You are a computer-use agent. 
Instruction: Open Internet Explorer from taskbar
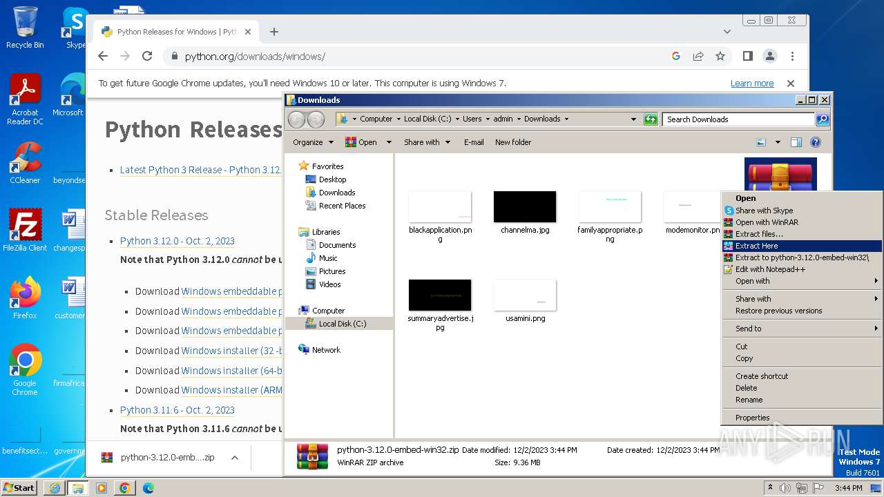pyautogui.click(x=55, y=488)
